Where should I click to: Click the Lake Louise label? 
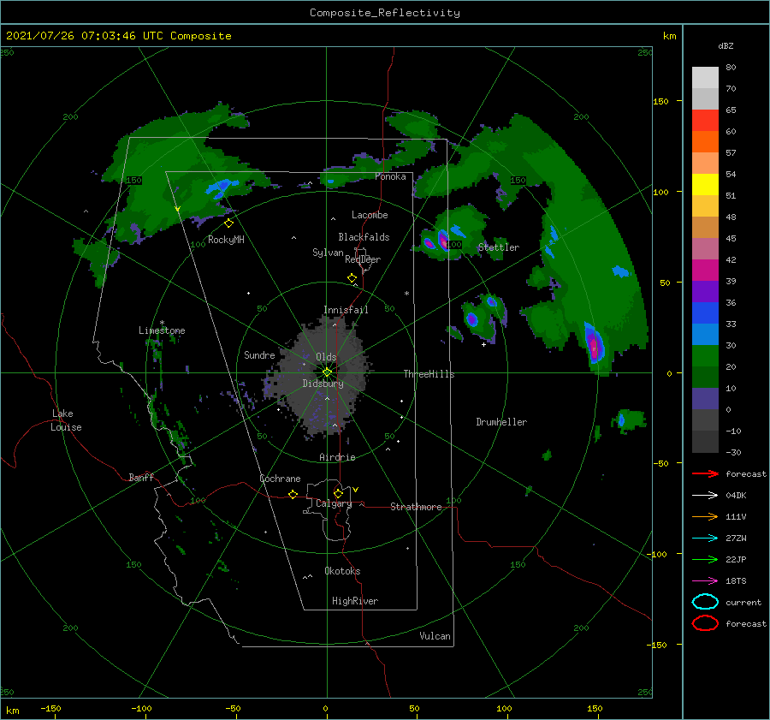(x=66, y=420)
